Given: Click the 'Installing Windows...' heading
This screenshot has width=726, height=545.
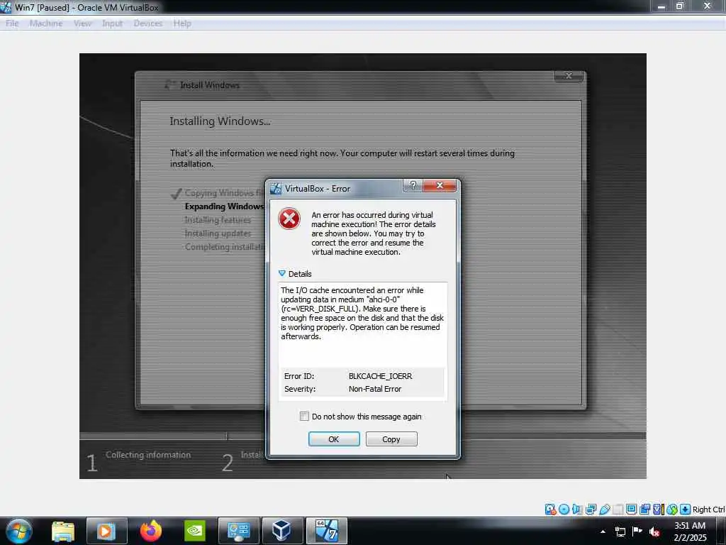Looking at the screenshot, I should pos(220,121).
